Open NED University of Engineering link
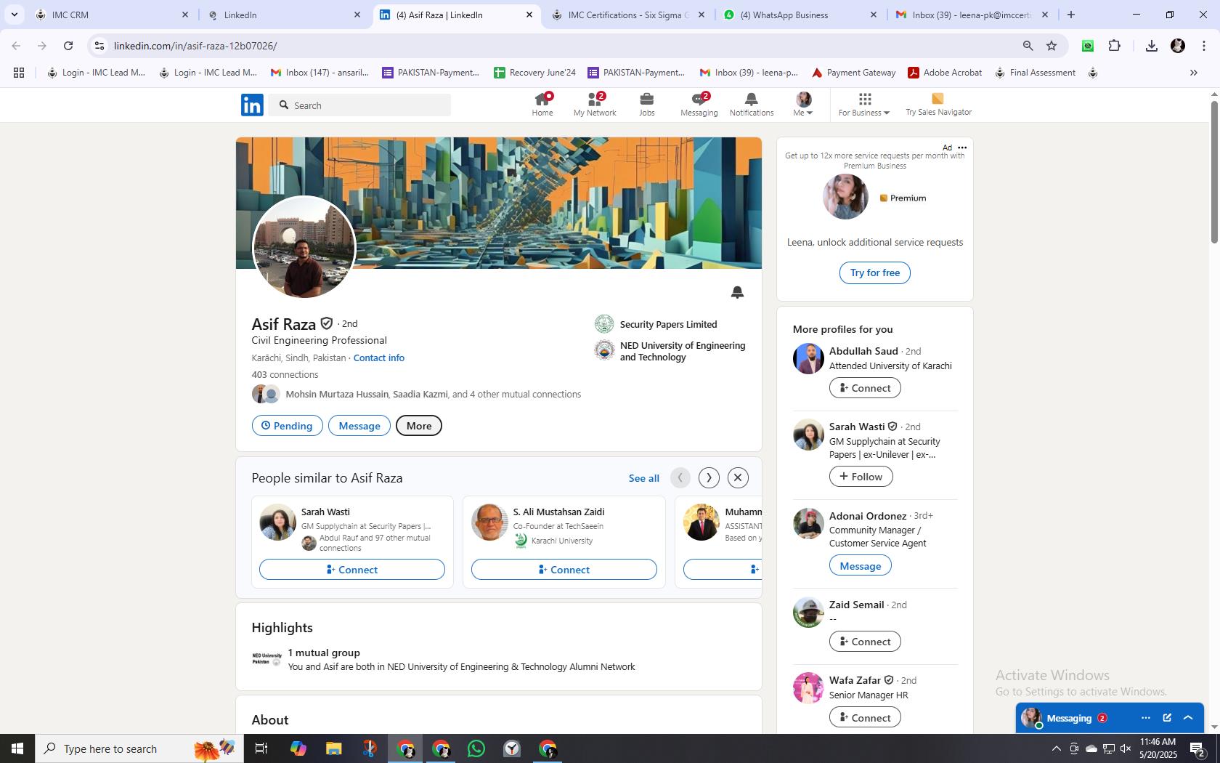Viewport: 1220px width, 763px height. click(x=670, y=351)
